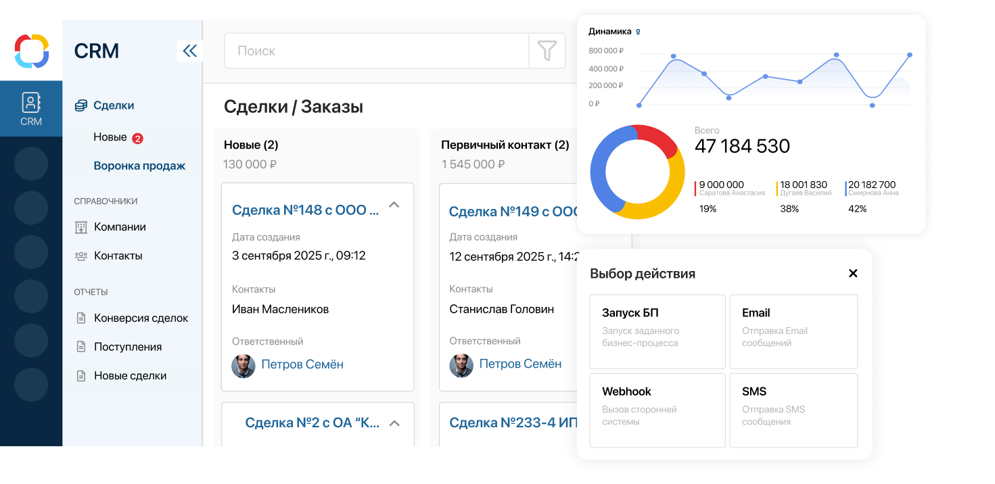Open the filter funnel icon
Viewport: 995px width, 484px height.
[547, 51]
